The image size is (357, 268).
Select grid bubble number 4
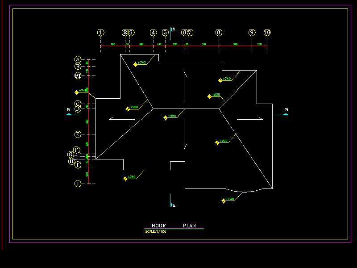point(154,32)
